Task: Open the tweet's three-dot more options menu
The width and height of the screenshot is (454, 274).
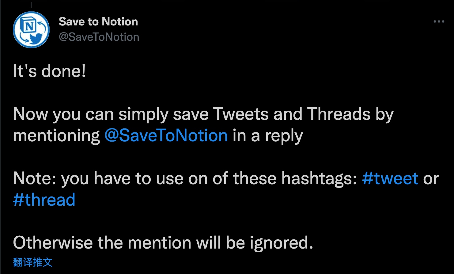Action: tap(439, 21)
